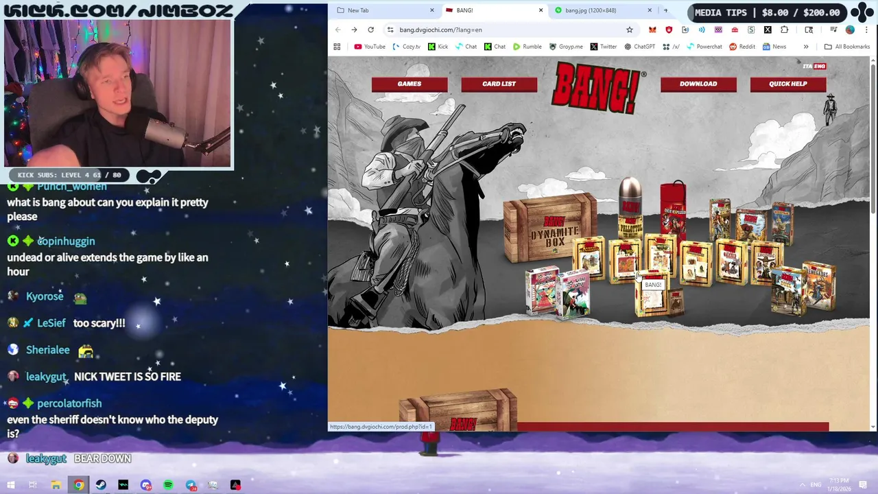Viewport: 878px width, 494px height.
Task: Expand hidden bookmarks with the chevron
Action: [x=806, y=47]
